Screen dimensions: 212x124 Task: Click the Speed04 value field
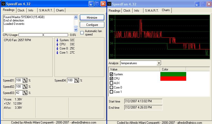click(71, 80)
